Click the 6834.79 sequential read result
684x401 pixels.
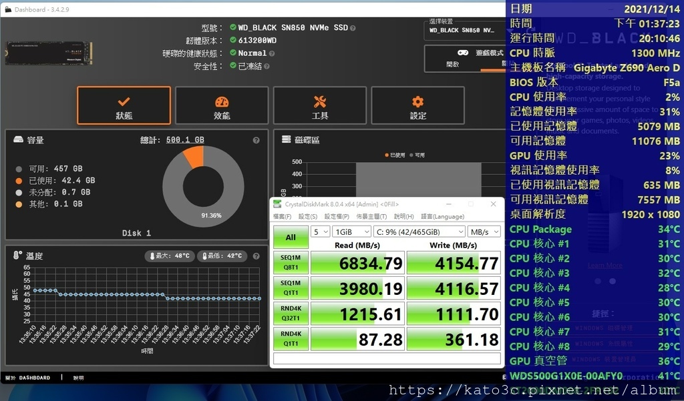pyautogui.click(x=357, y=263)
